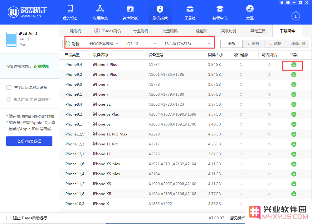
Task: Filter firmware by 可刷可越
Action: [298, 44]
